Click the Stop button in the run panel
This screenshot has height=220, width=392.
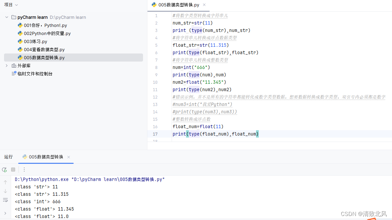[x=13, y=170]
